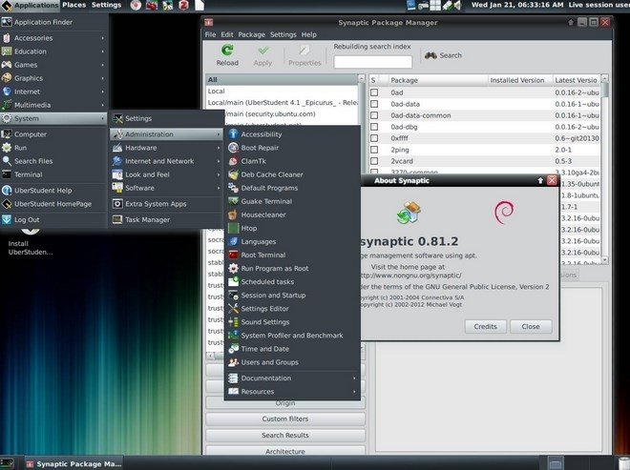Click Close in About Synaptic dialog
630x470 pixels.
click(531, 326)
